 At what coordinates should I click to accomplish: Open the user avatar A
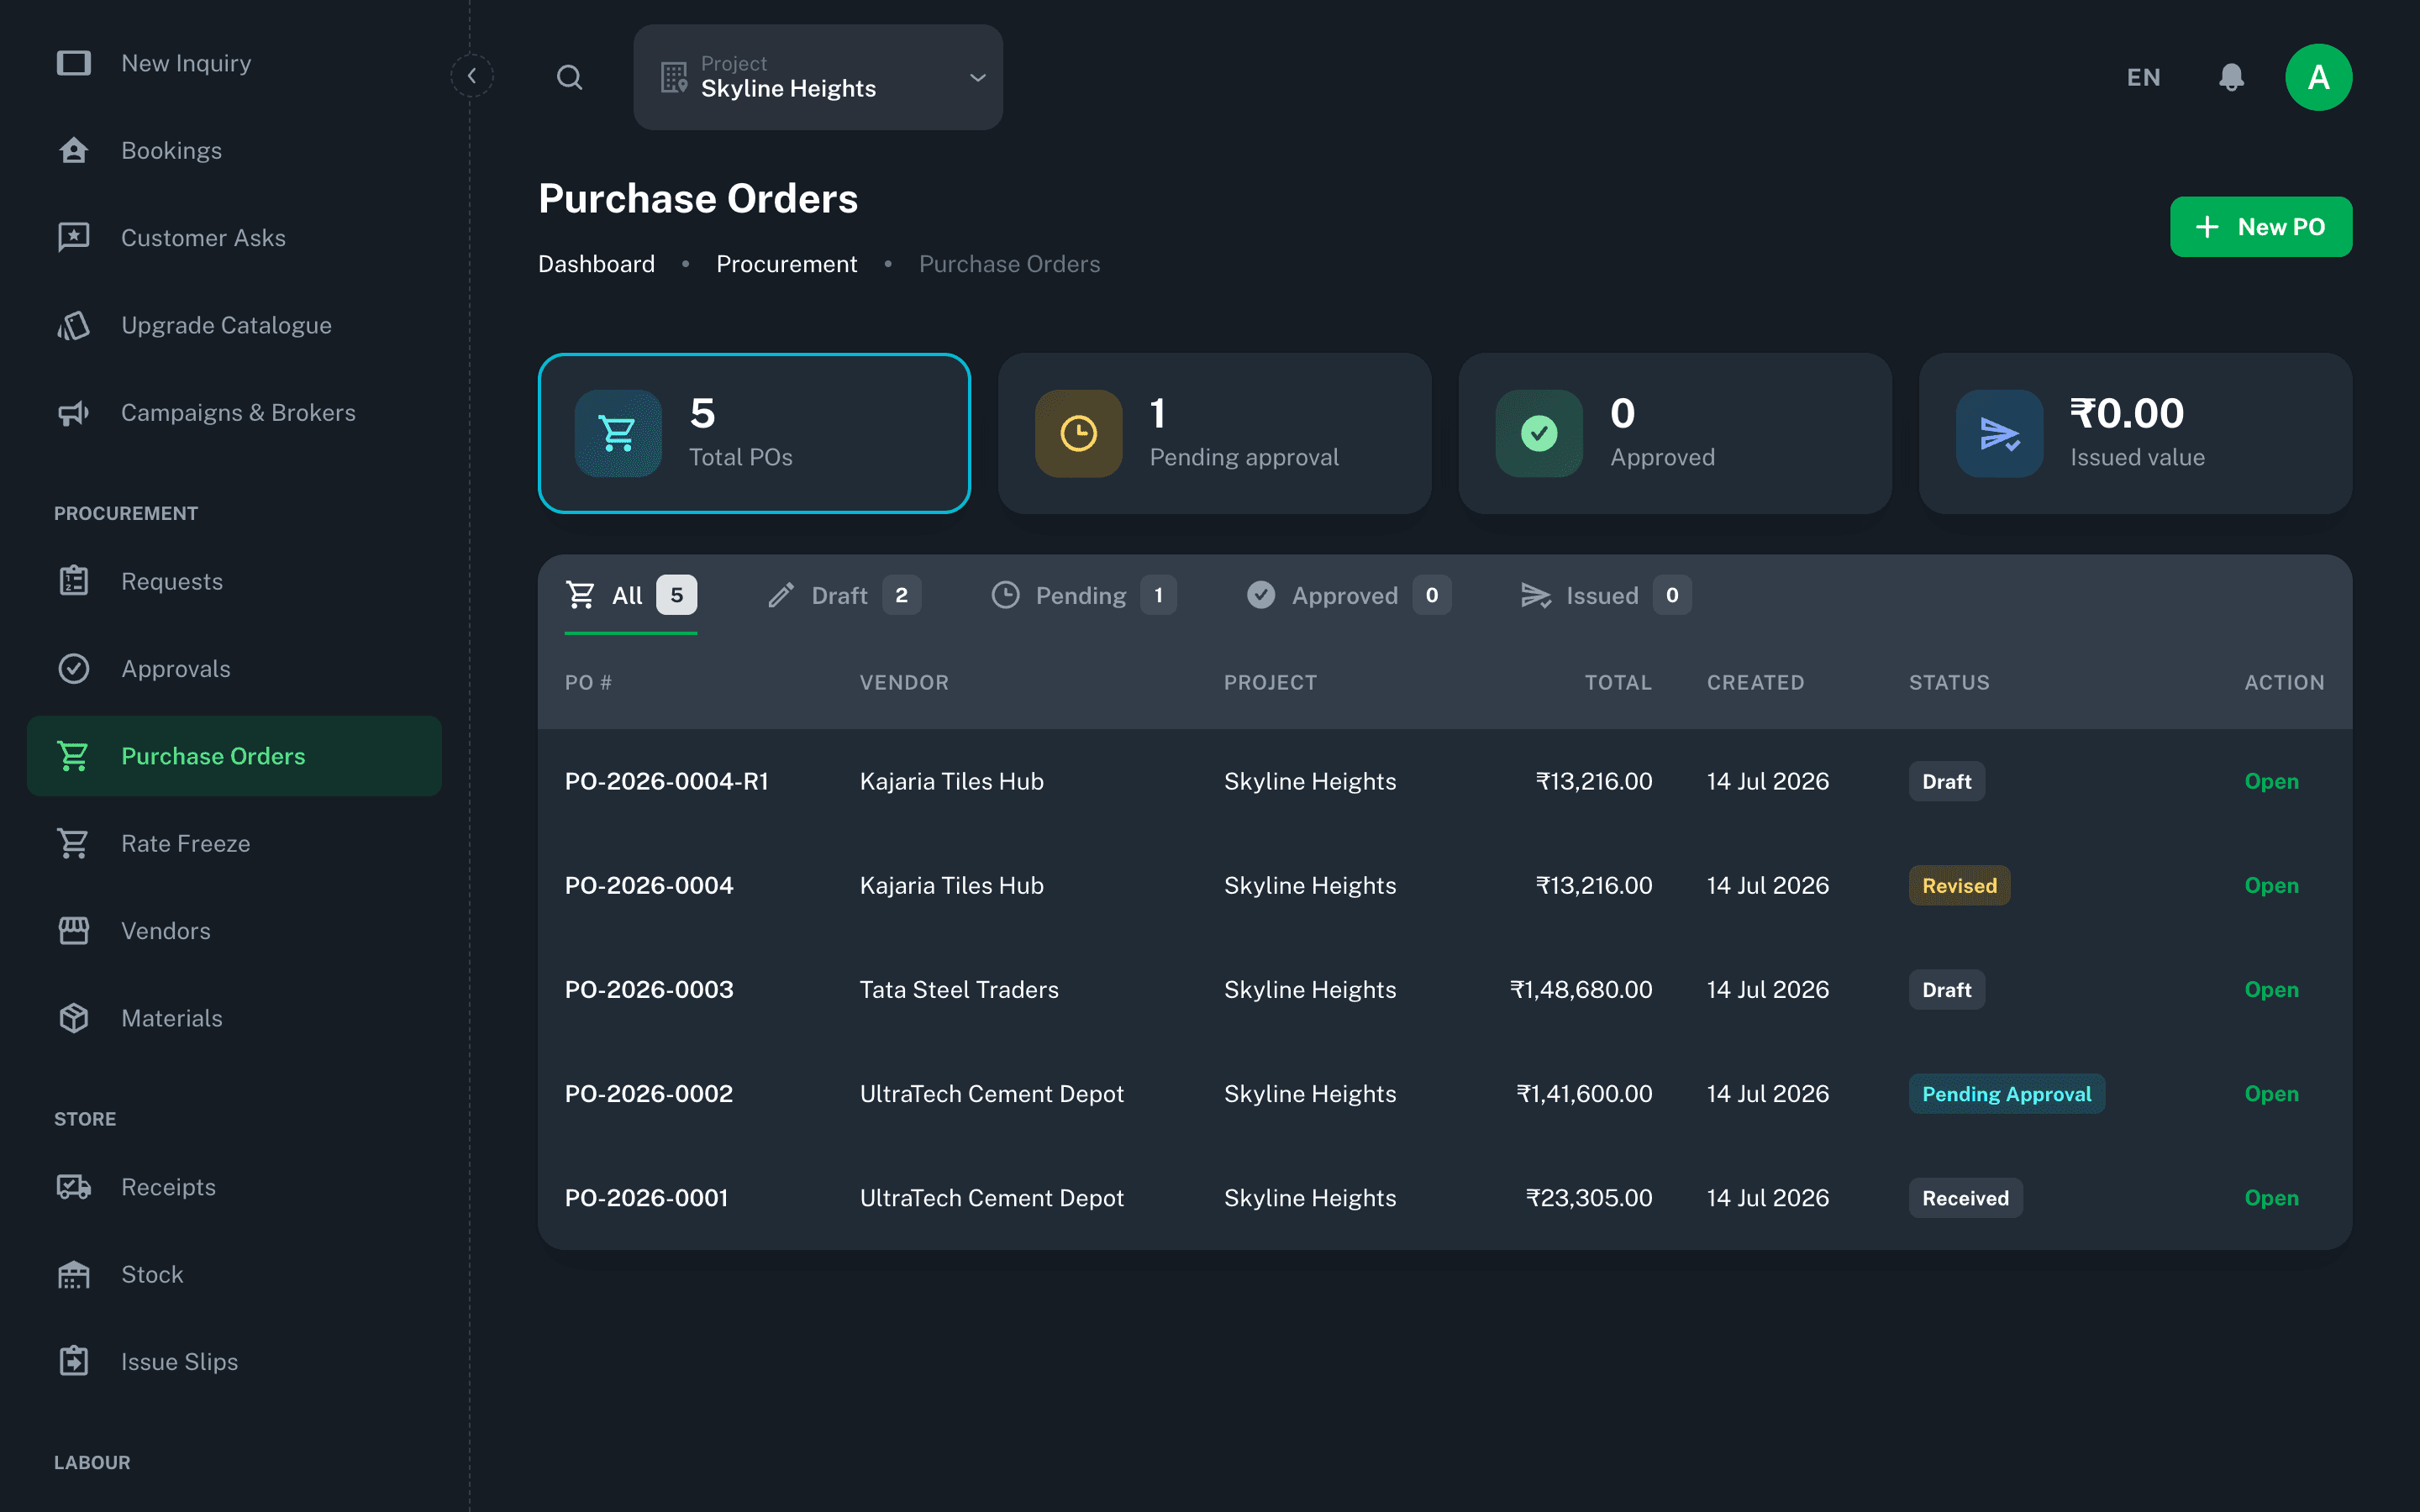(2318, 77)
